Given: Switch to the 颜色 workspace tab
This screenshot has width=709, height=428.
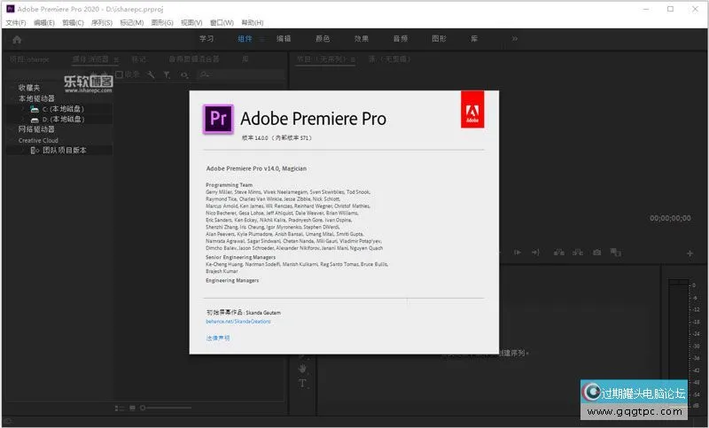Looking at the screenshot, I should [323, 39].
